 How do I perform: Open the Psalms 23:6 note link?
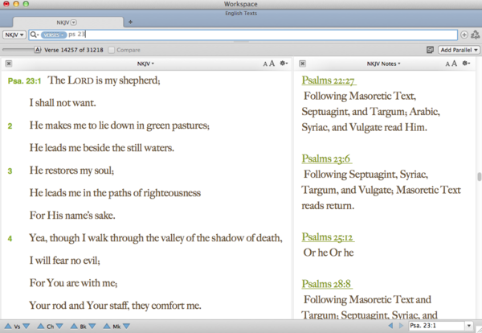point(326,158)
